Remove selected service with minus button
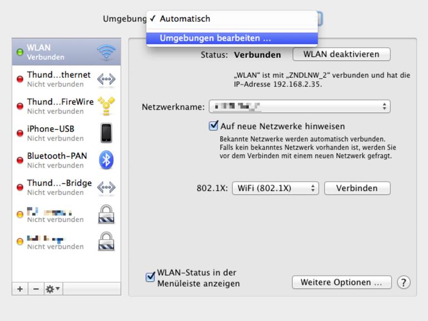The height and width of the screenshot is (321, 428). [36, 289]
